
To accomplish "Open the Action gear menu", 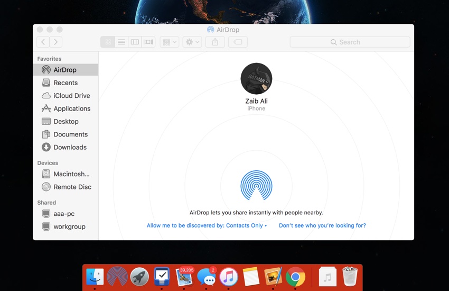I will (192, 42).
